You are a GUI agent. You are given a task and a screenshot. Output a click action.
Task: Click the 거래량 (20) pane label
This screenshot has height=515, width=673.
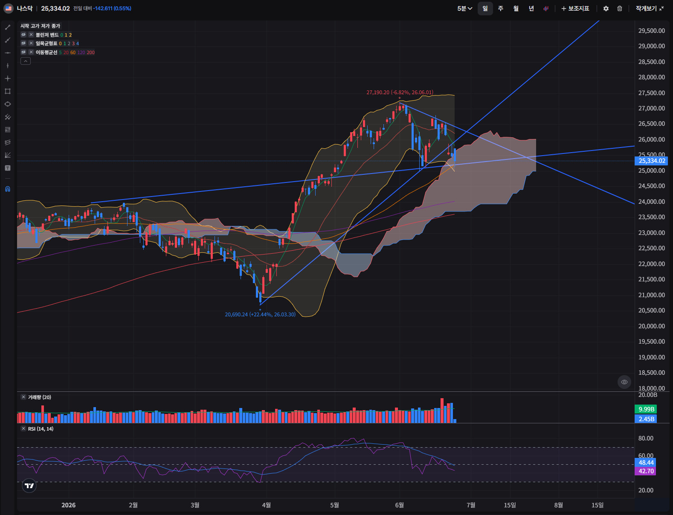click(40, 397)
